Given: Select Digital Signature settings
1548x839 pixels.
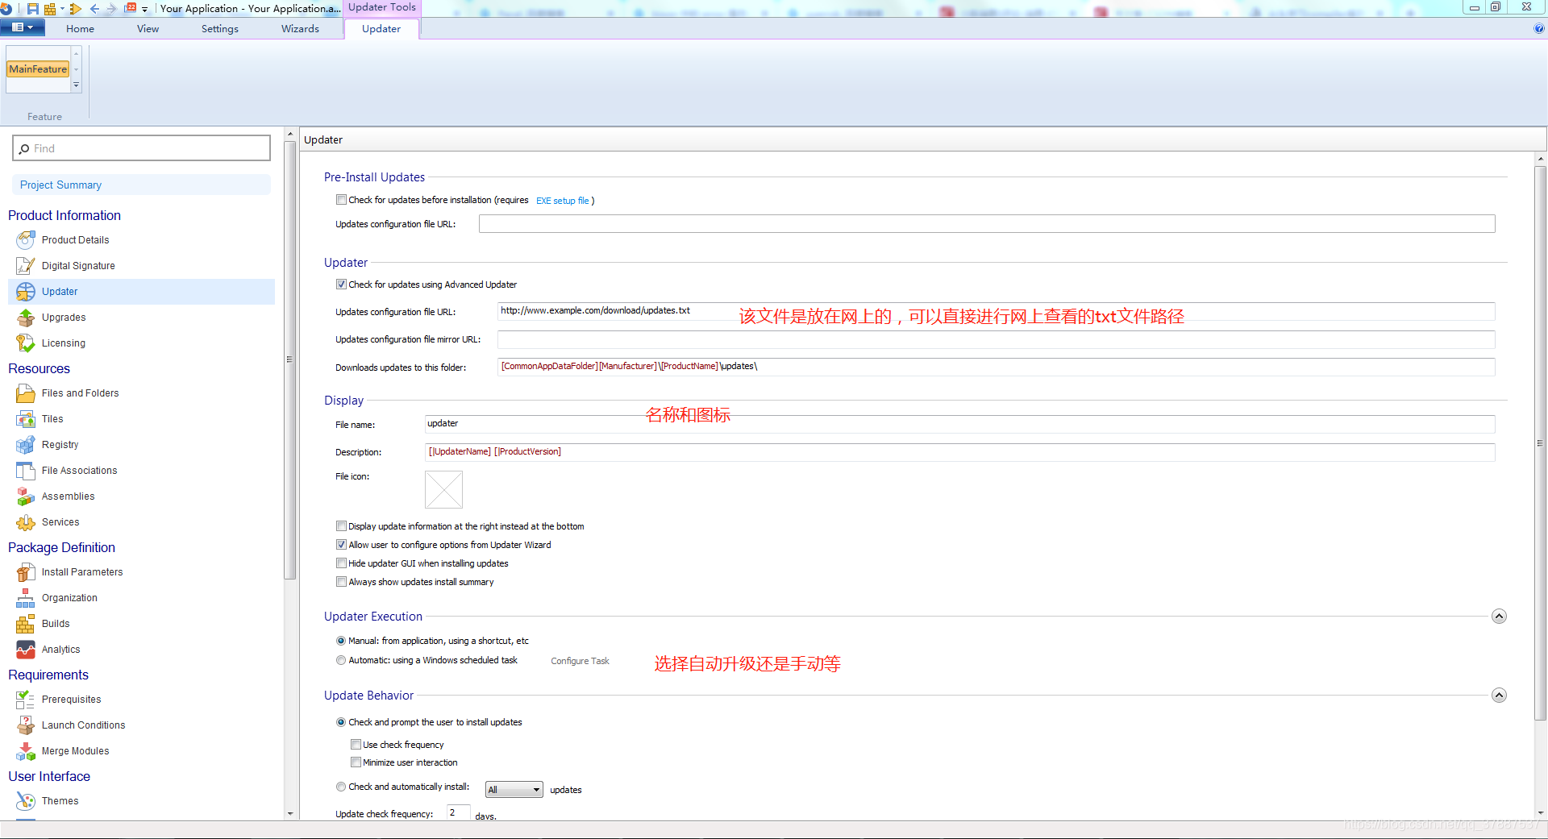Looking at the screenshot, I should tap(77, 265).
